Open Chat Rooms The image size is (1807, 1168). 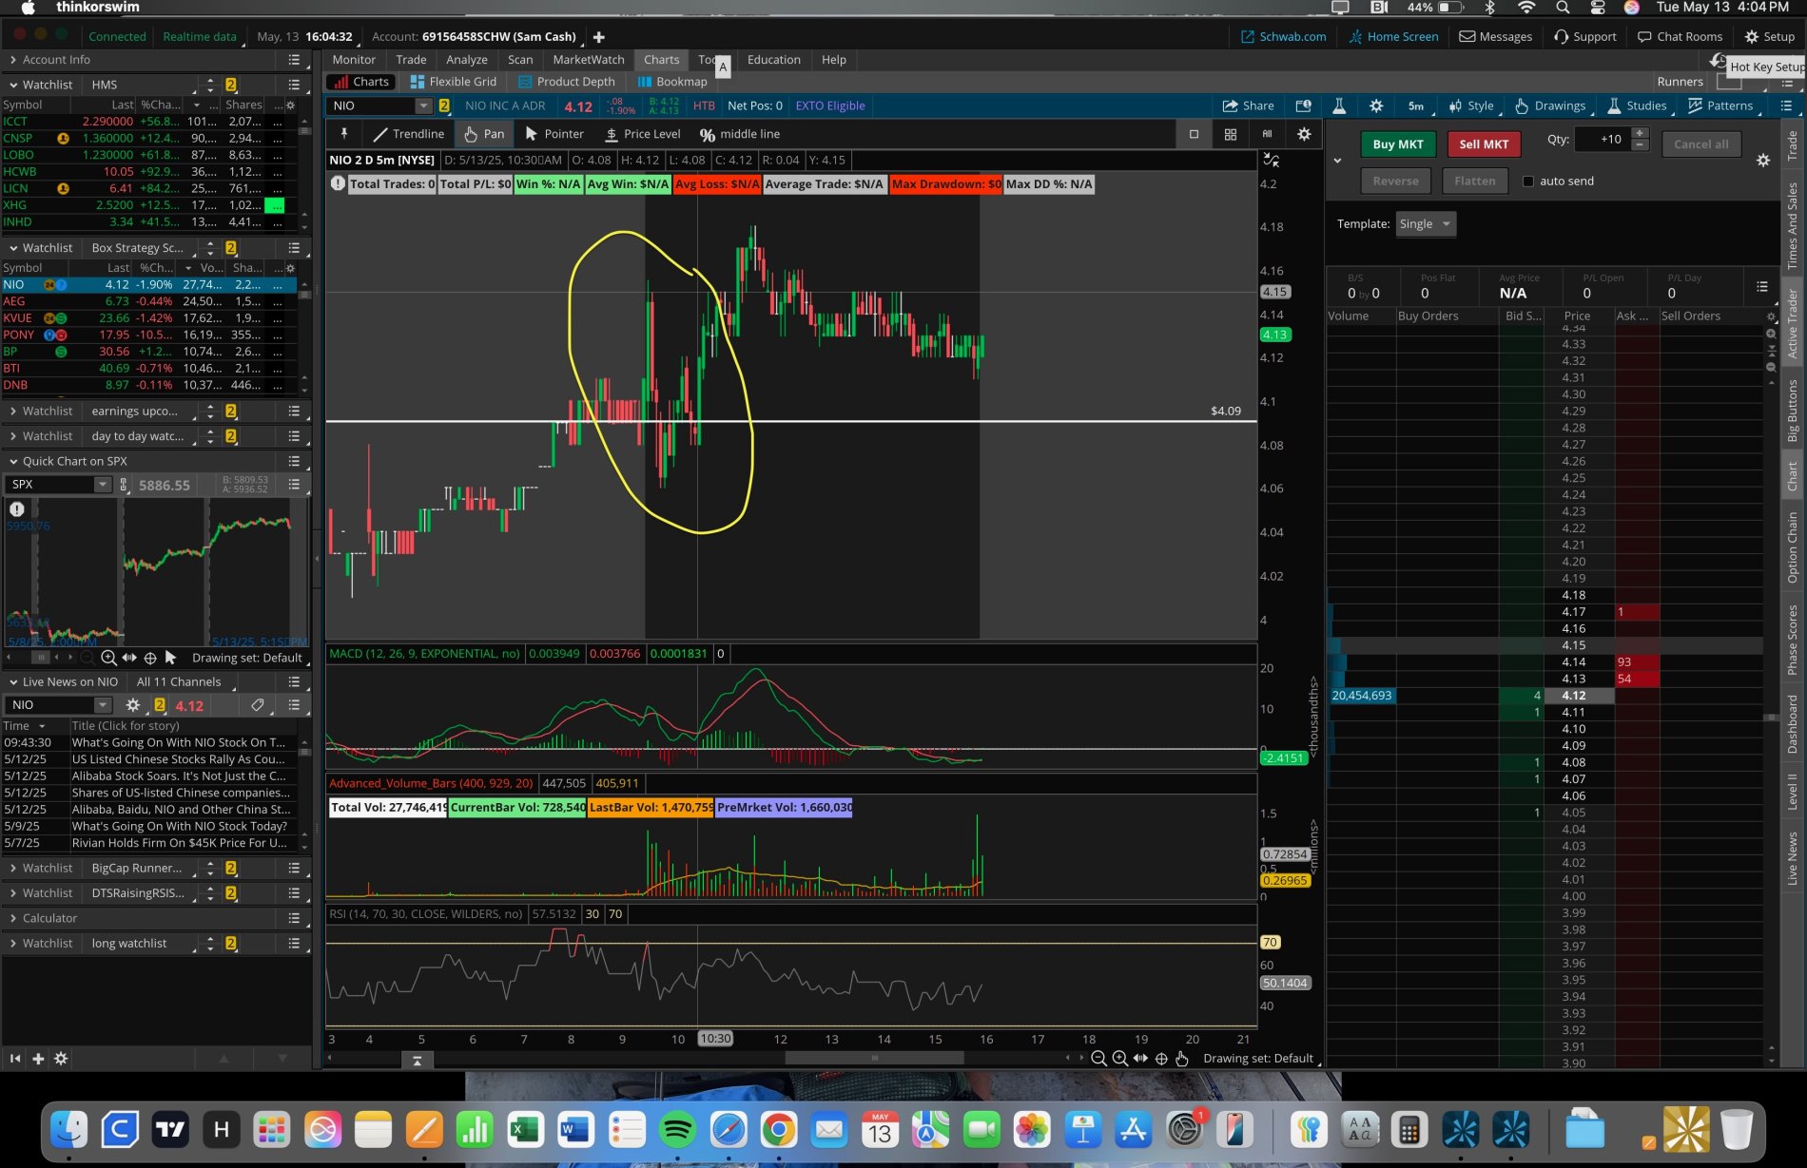coord(1680,37)
